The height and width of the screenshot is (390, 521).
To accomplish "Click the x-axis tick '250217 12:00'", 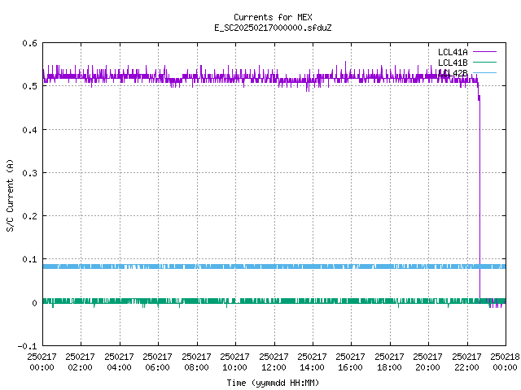I will 274,362.
